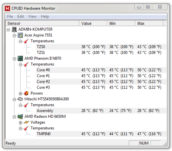172x151 pixels.
Task: Open the Help menu
Action: point(45,17)
